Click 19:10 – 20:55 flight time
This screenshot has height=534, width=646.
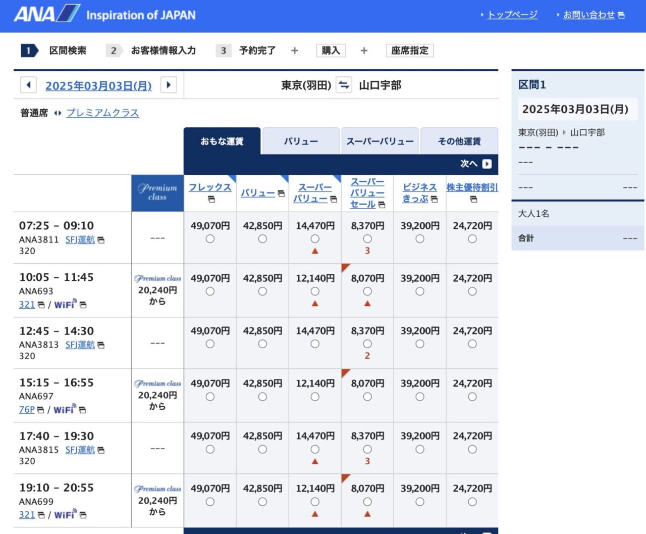pyautogui.click(x=57, y=488)
